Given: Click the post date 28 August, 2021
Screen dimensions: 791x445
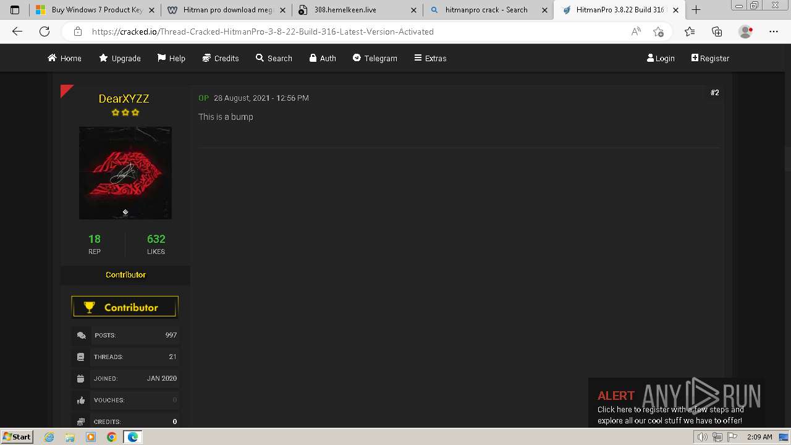Looking at the screenshot, I should point(261,98).
